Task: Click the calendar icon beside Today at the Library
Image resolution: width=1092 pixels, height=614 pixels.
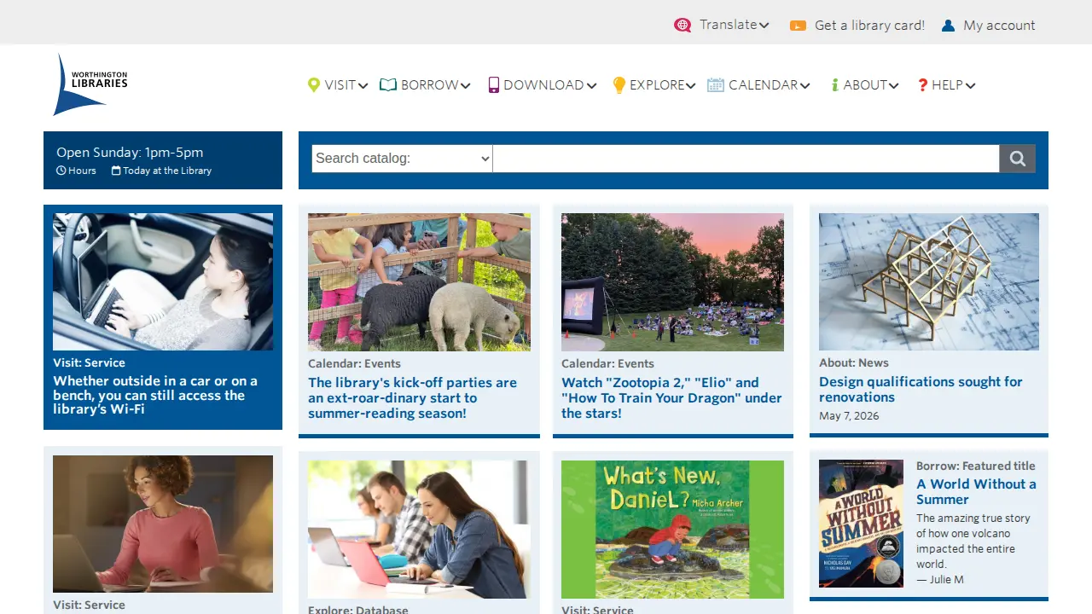Action: click(116, 171)
